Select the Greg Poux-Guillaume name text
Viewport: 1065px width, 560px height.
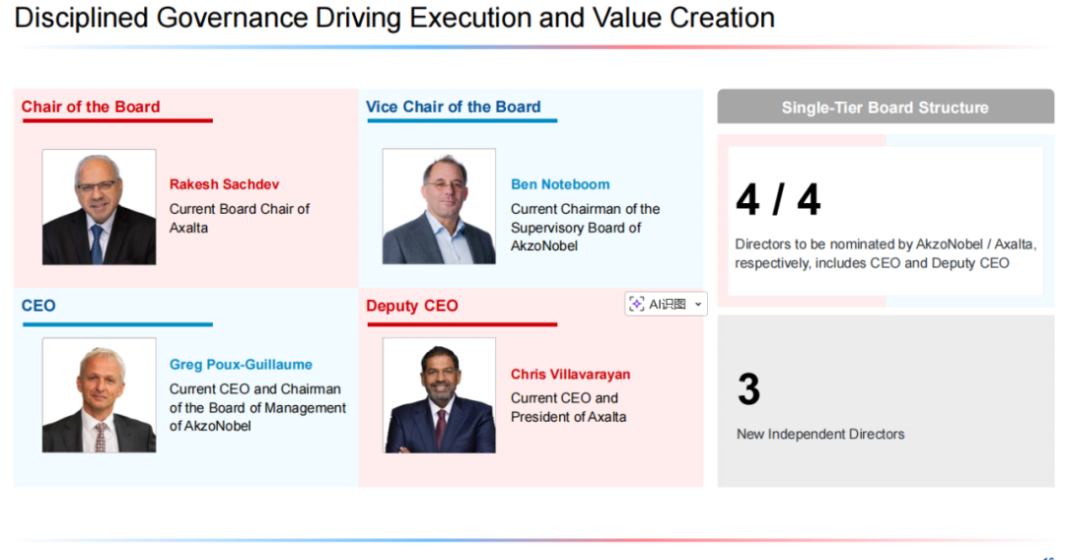pos(241,365)
